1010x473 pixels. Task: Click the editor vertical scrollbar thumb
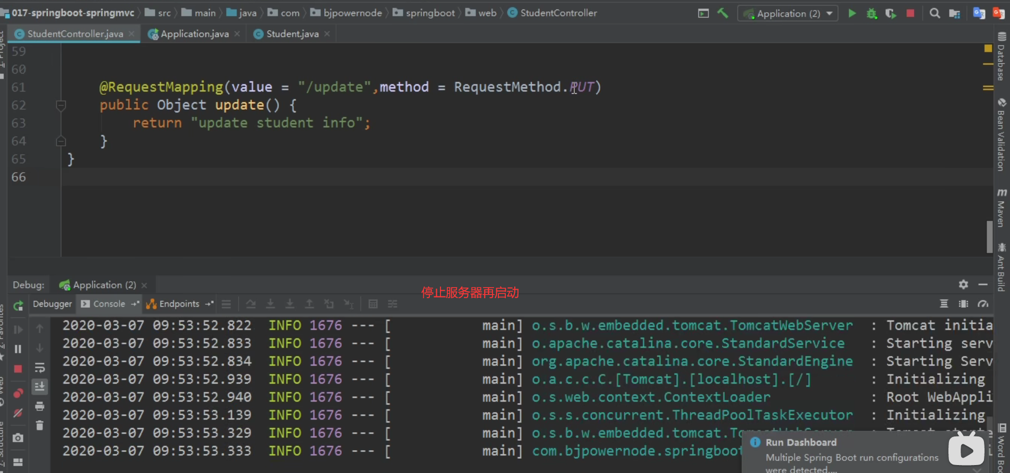tap(989, 237)
